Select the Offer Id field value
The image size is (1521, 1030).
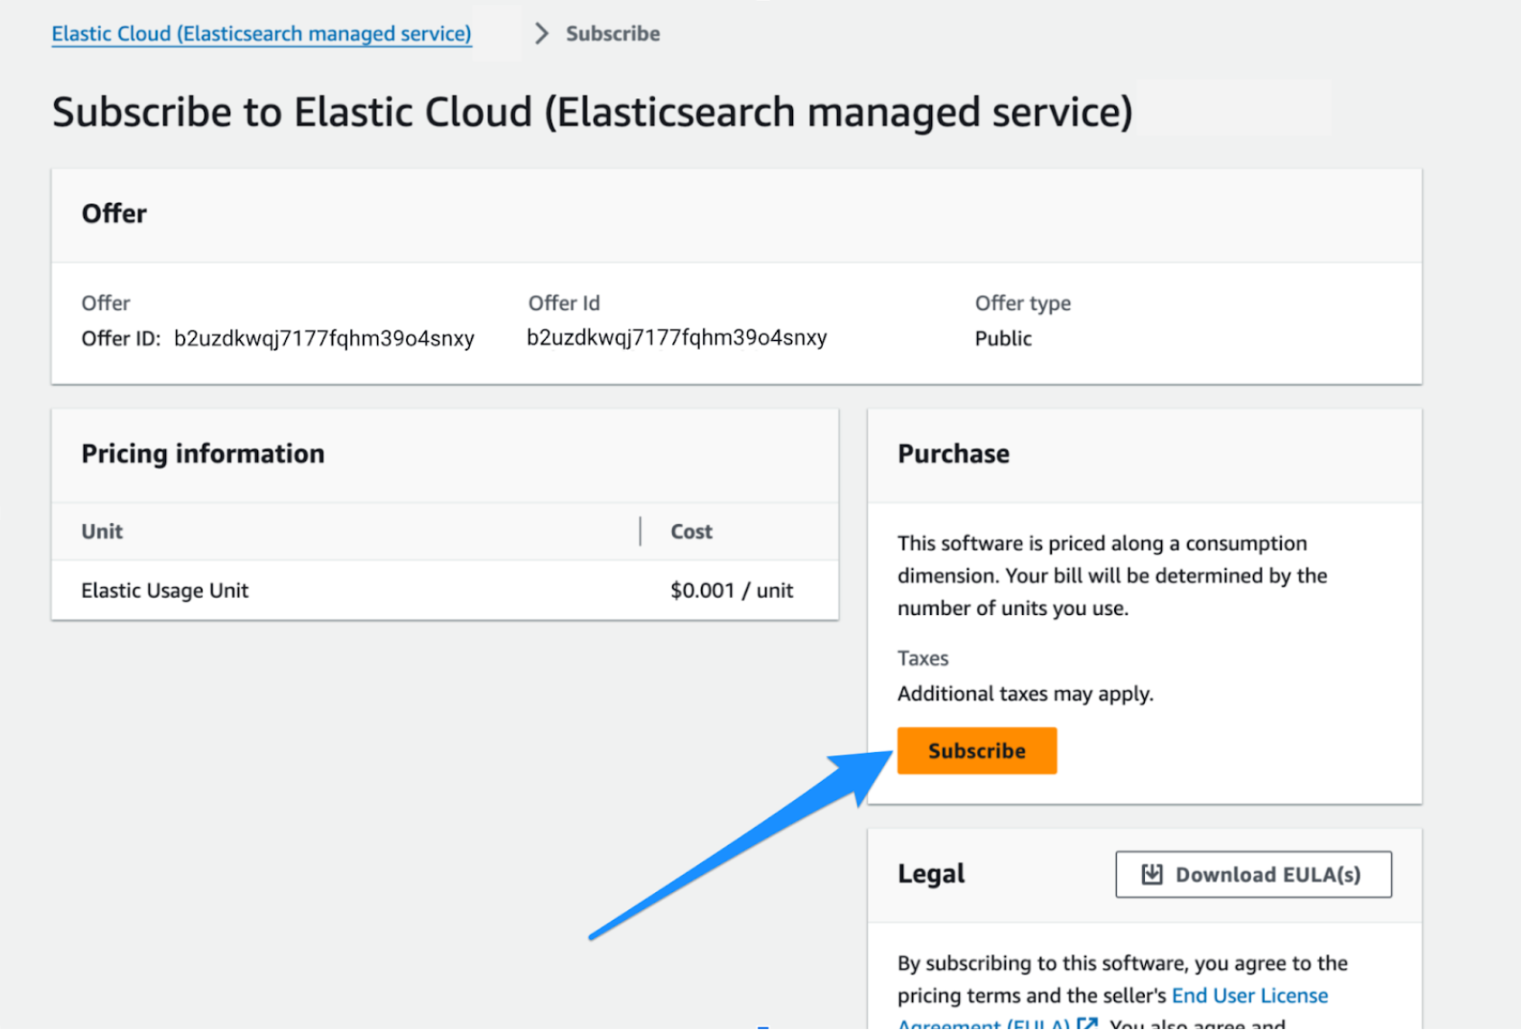tap(677, 337)
